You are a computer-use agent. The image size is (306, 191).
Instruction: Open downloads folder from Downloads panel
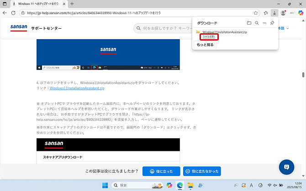(x=249, y=23)
